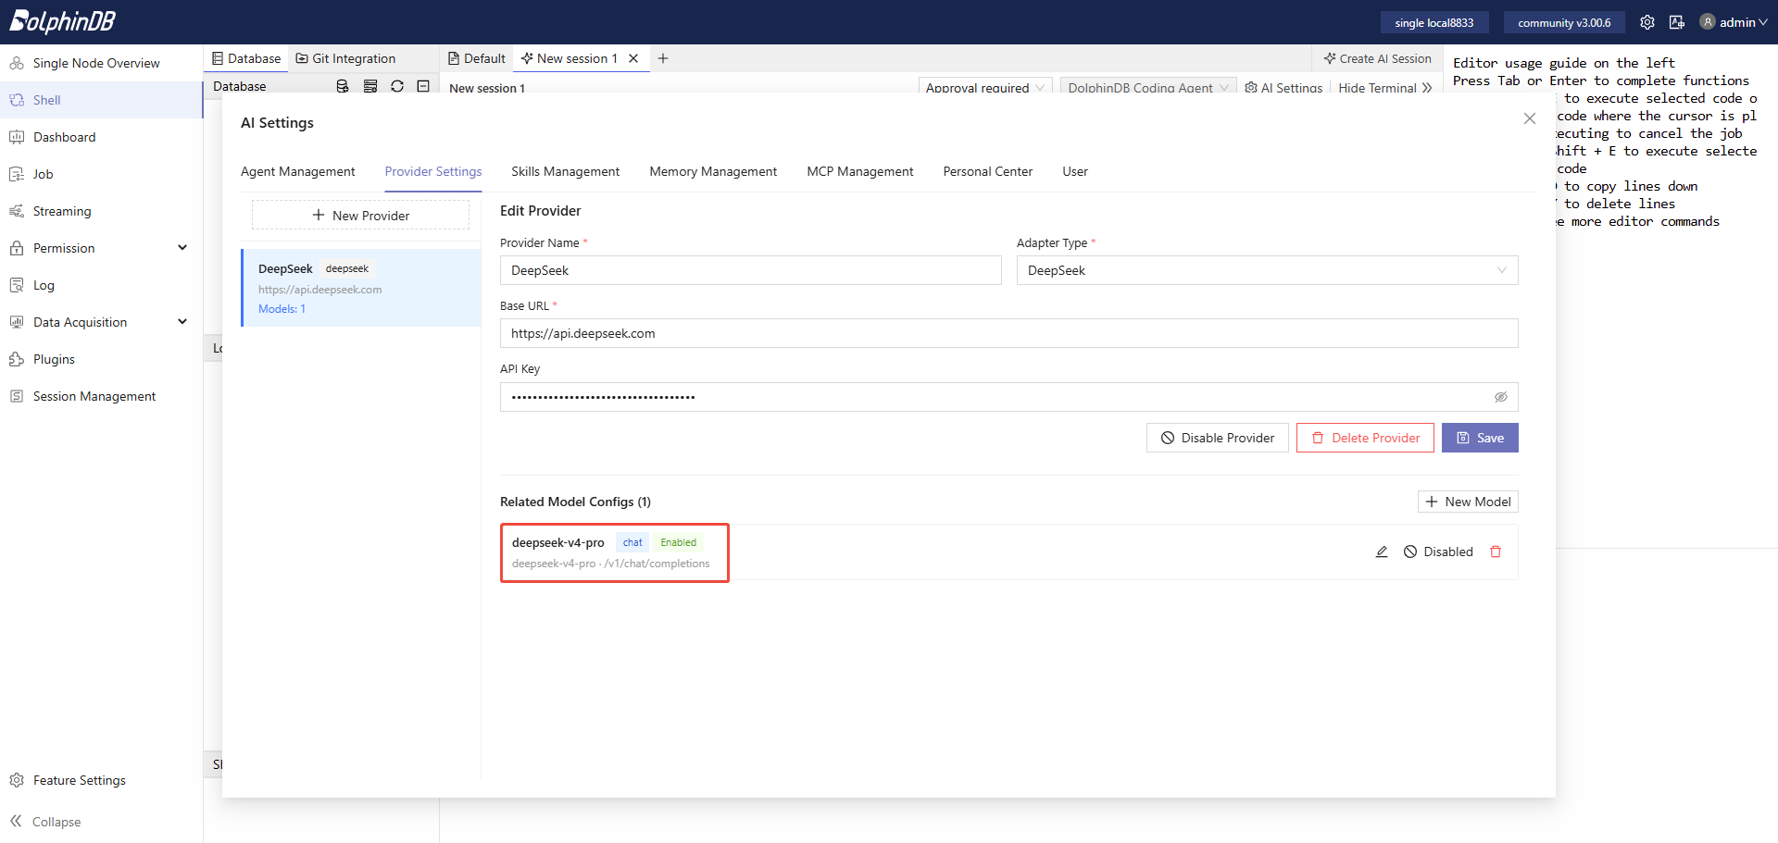Image resolution: width=1778 pixels, height=843 pixels.
Task: Save the provider settings
Action: click(x=1480, y=438)
